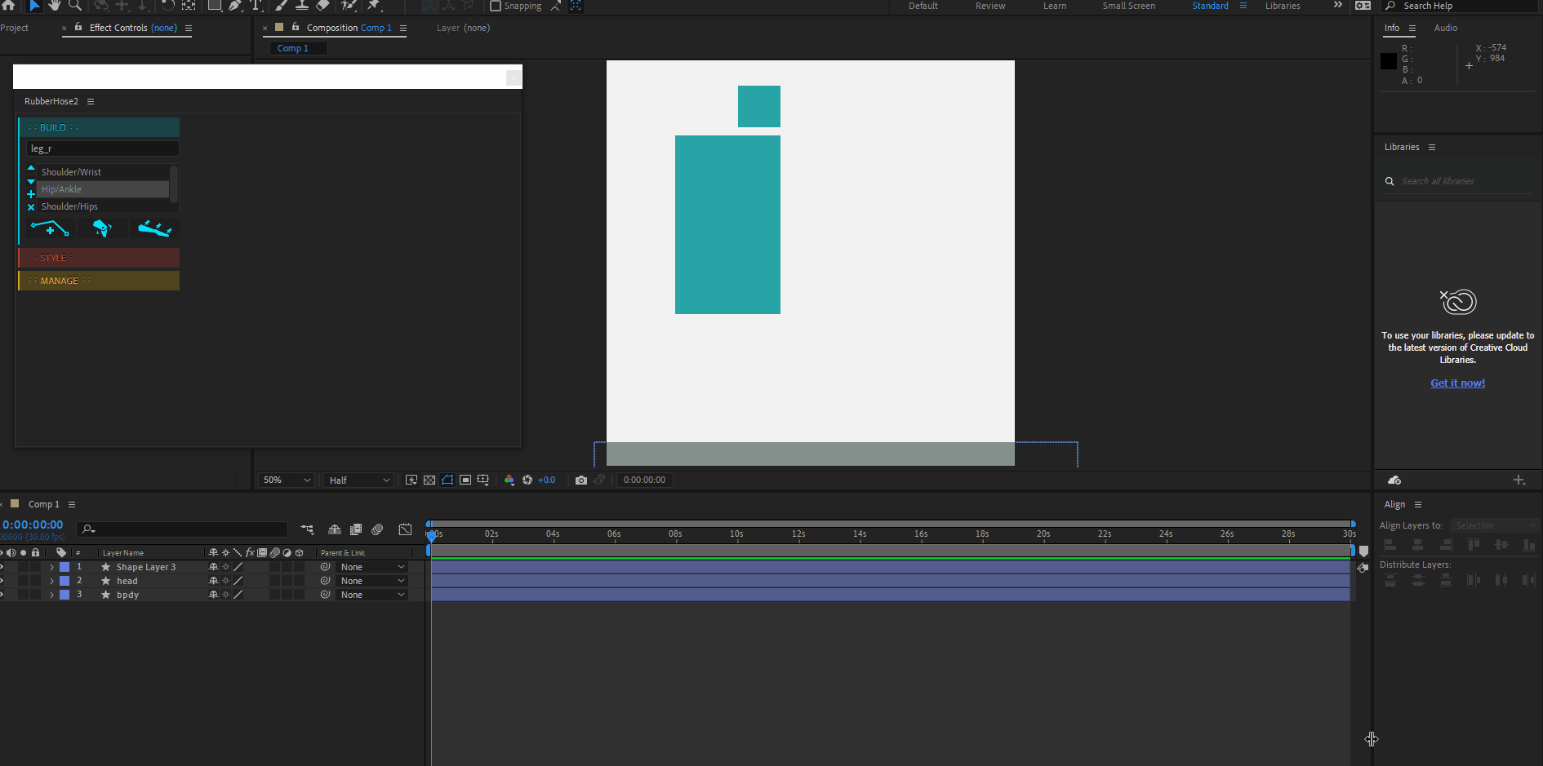This screenshot has height=766, width=1543.
Task: Open the graph editor in timeline
Action: (405, 529)
